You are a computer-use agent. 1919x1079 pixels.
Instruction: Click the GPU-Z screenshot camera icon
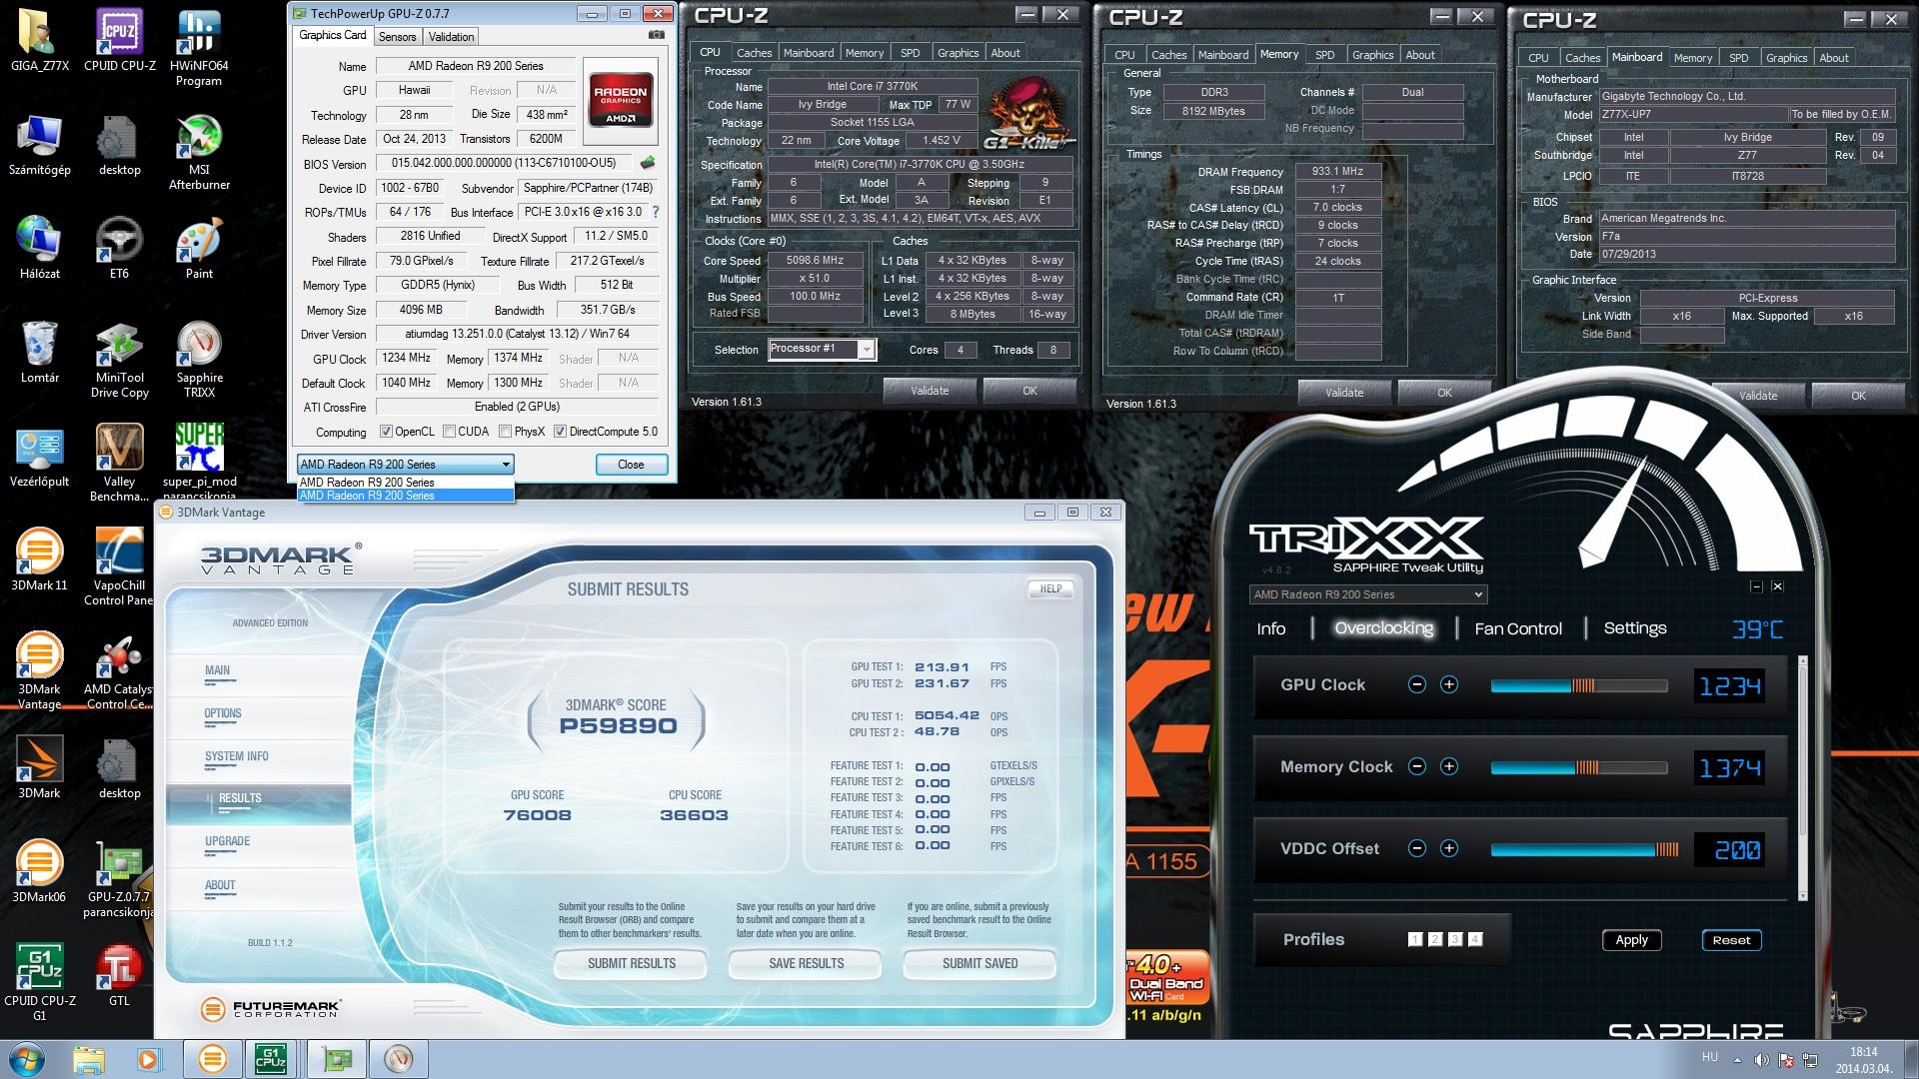point(656,35)
